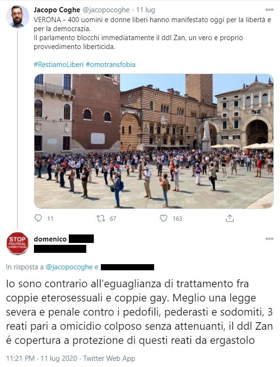Retweet Jacopo Coghe's tweet
This screenshot has width=280, height=367.
101,218
